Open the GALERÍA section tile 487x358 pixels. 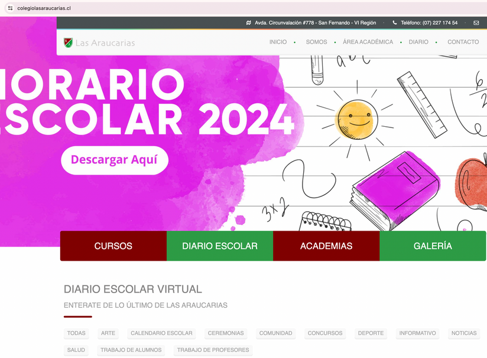tap(433, 246)
